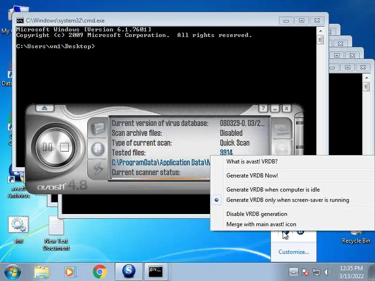Screen dimensions: 375x281
Task: Open the Action Center flag icon
Action: 305,272
